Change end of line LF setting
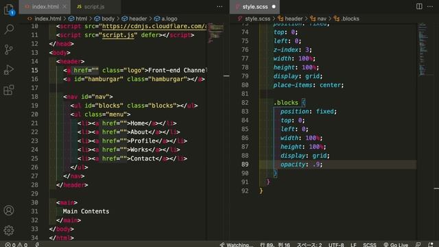This screenshot has height=247, width=439. (x=353, y=244)
